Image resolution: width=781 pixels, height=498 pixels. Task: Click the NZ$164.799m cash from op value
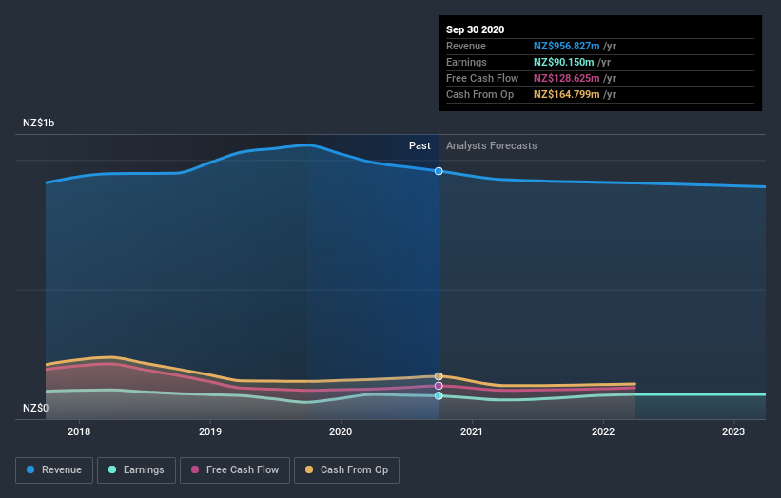[567, 94]
